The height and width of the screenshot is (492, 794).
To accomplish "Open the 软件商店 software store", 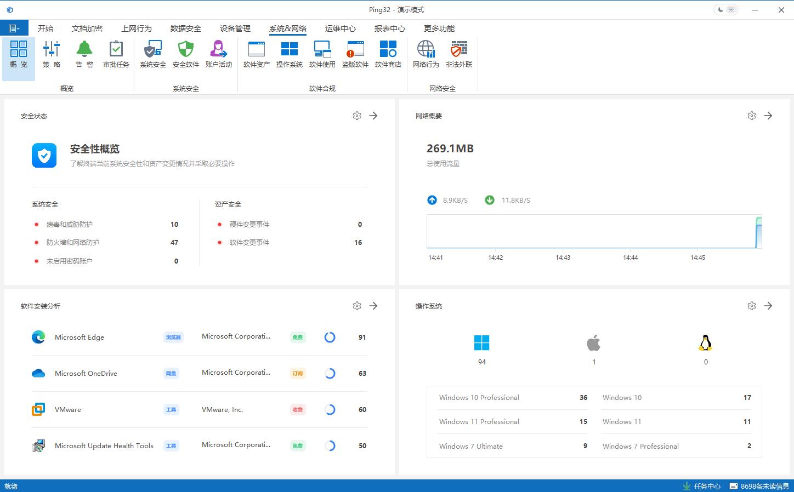I will (388, 55).
